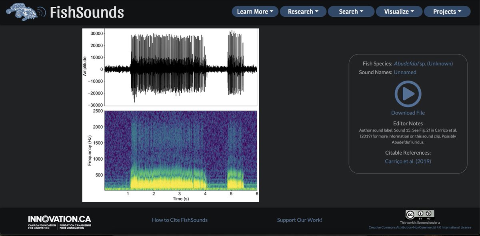The width and height of the screenshot is (480, 236).
Task: Click the Download File link
Action: (408, 113)
